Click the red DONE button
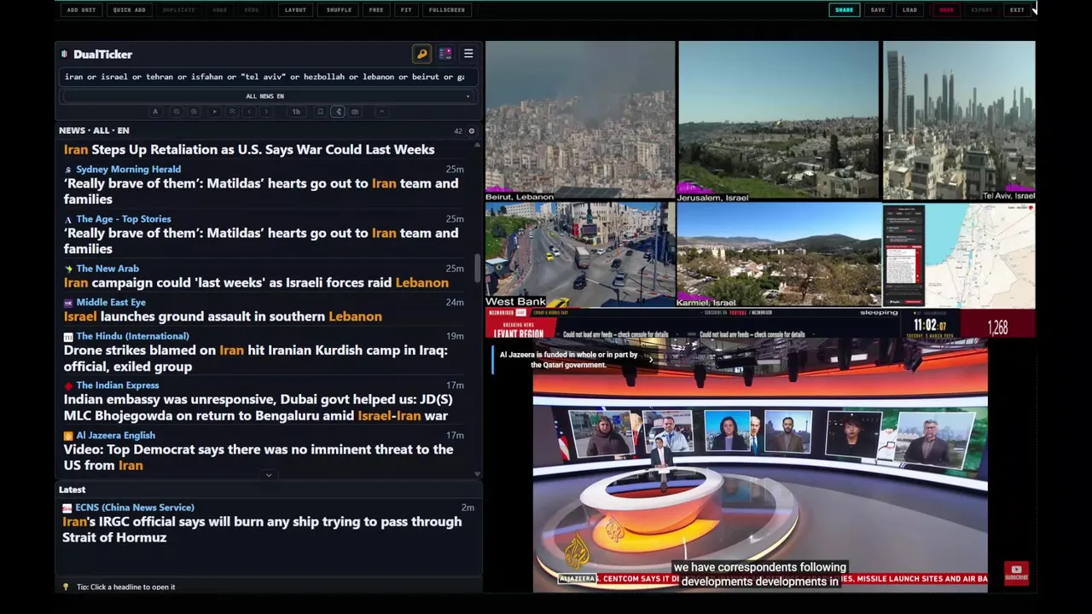This screenshot has width=1092, height=614. click(x=946, y=10)
